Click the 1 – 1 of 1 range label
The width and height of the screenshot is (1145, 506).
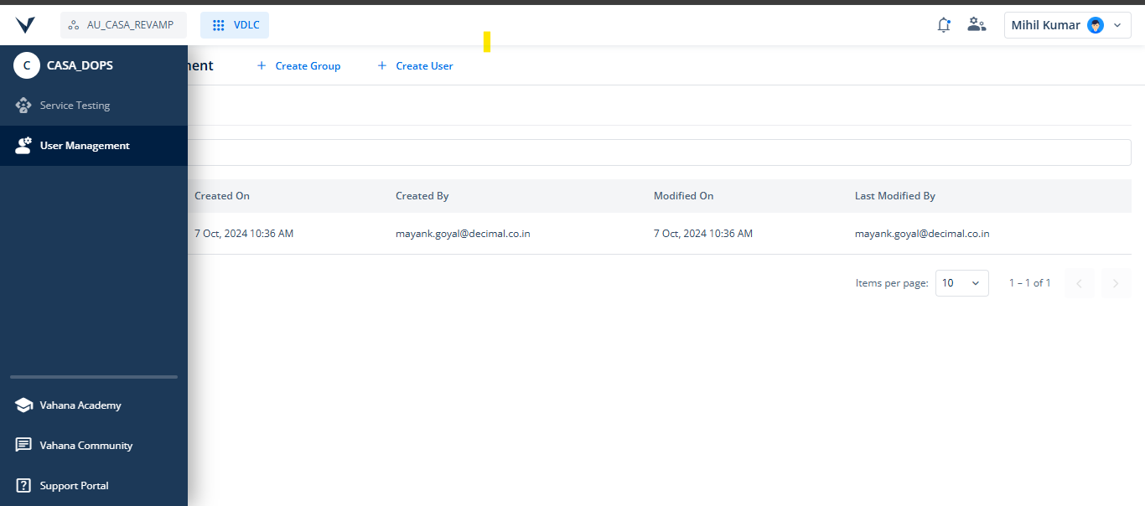pyautogui.click(x=1030, y=283)
